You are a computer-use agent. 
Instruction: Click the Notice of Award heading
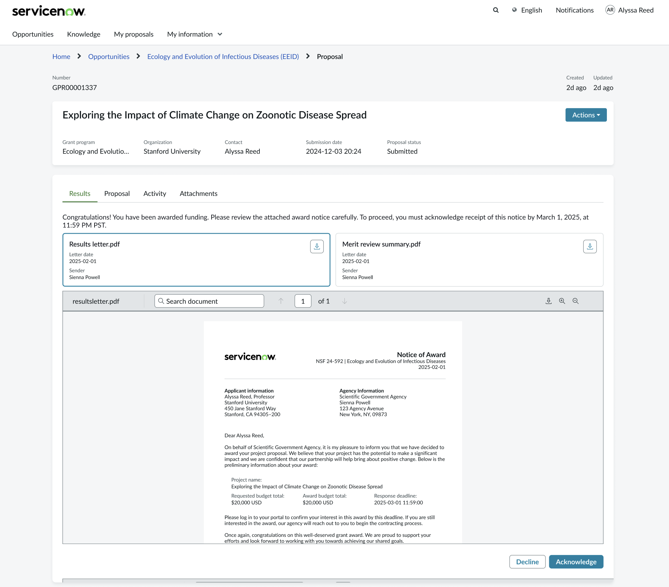click(421, 355)
